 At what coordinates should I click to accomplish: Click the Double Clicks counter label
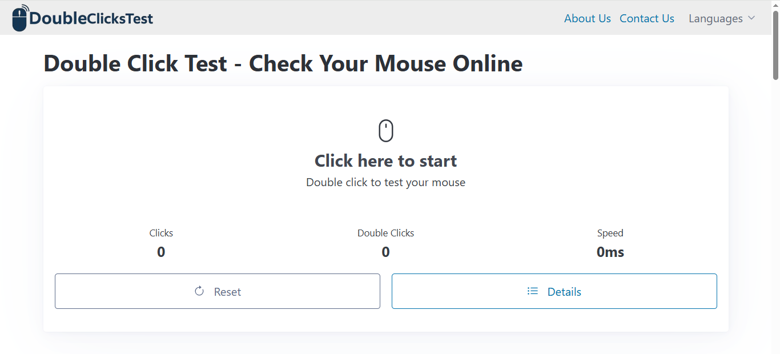point(385,233)
